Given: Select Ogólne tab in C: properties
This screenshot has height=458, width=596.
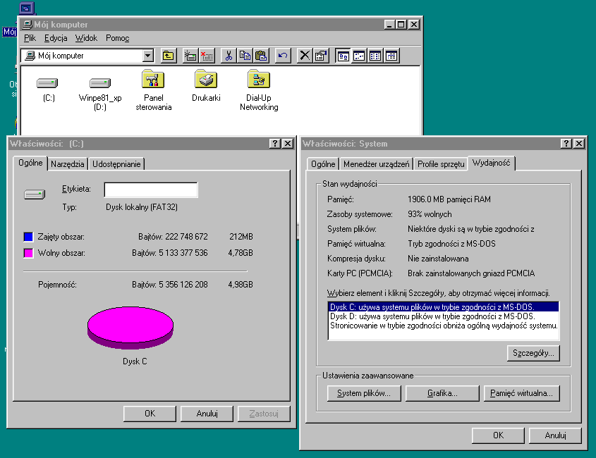Looking at the screenshot, I should [30, 163].
